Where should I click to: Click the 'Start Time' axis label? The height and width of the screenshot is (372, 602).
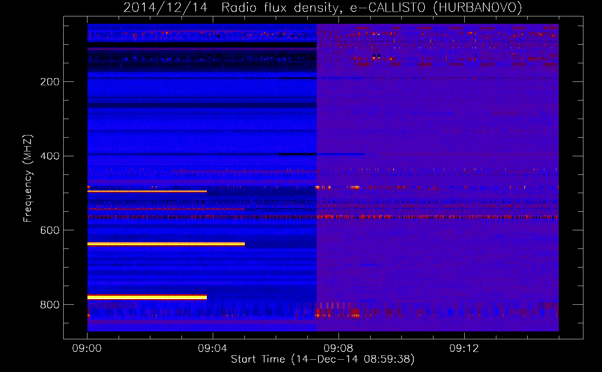click(x=322, y=359)
